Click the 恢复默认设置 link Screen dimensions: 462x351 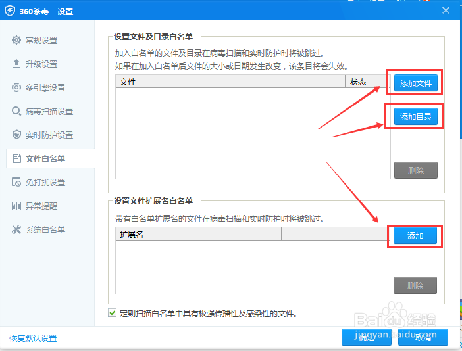click(33, 338)
